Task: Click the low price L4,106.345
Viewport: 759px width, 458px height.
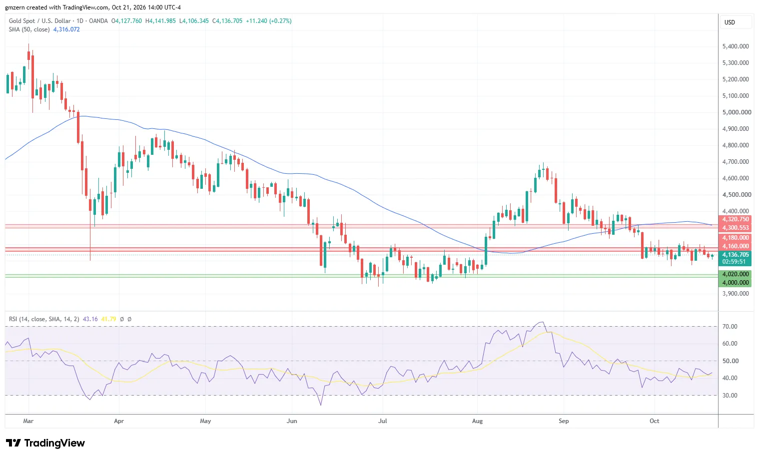Action: pos(194,21)
